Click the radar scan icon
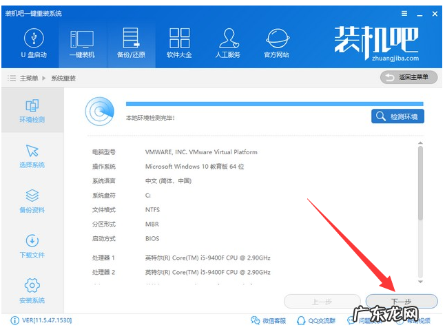Image resolution: width=445 pixels, height=334 pixels. (x=100, y=112)
